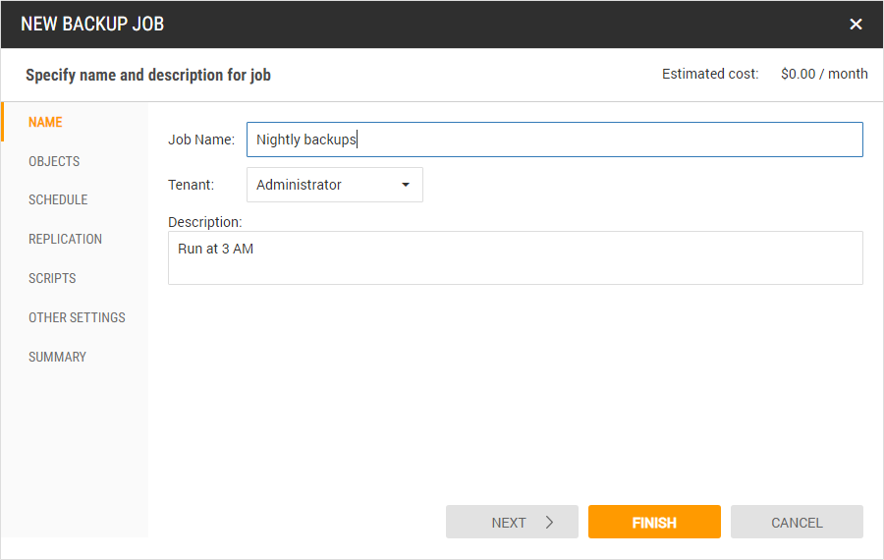Expand the Tenant dropdown arrow
The height and width of the screenshot is (560, 884).
click(406, 185)
